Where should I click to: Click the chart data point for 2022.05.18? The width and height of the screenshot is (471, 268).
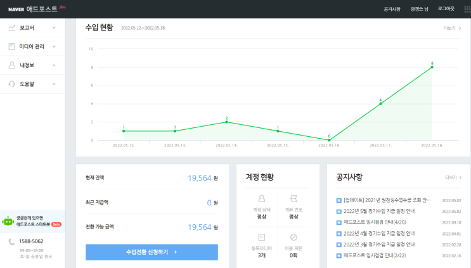pos(432,67)
